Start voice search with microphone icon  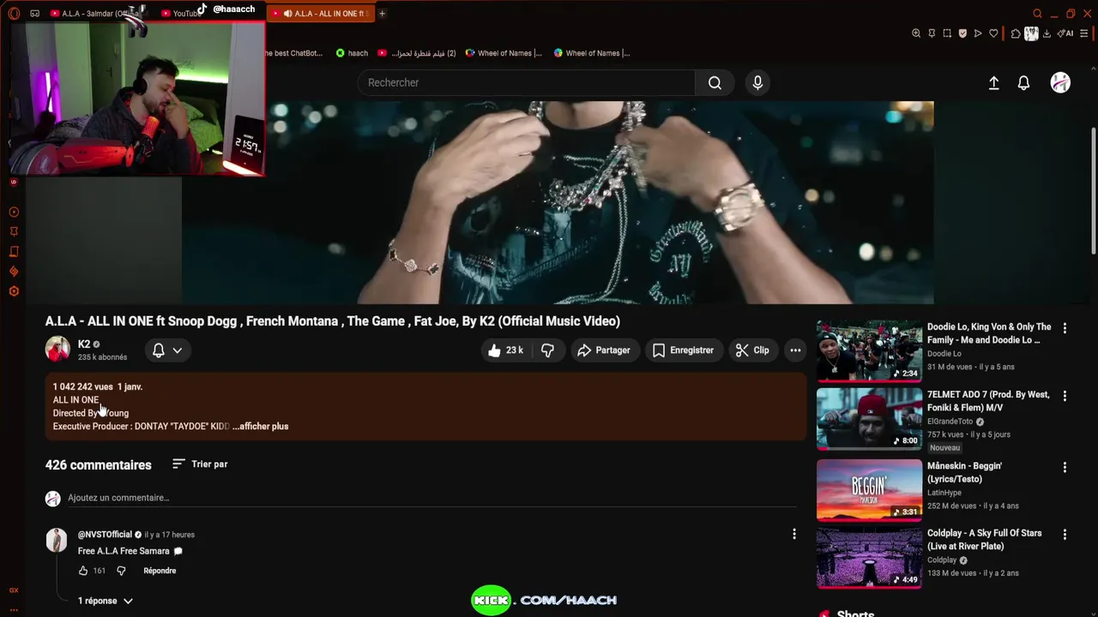pos(757,82)
